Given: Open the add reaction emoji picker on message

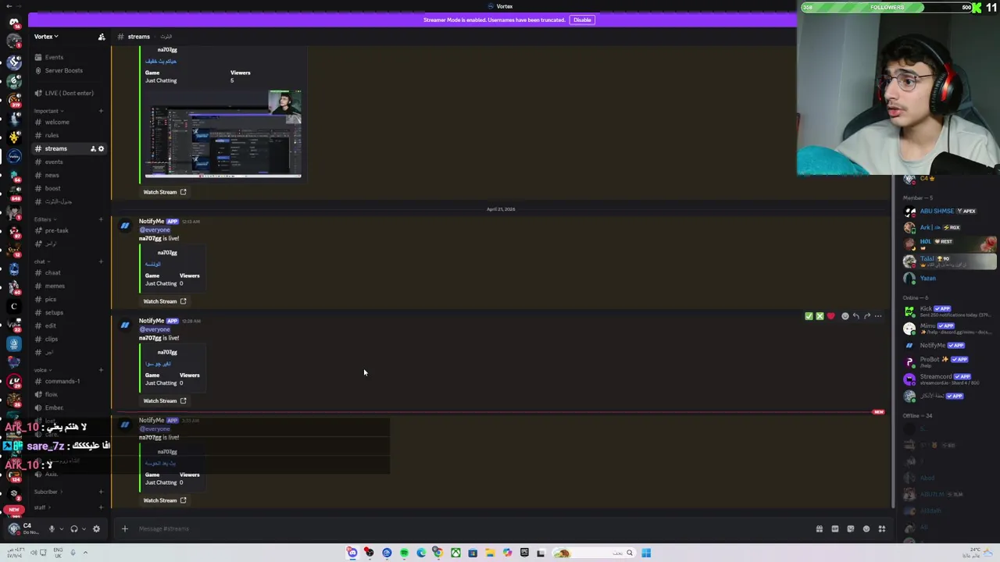Looking at the screenshot, I should [x=845, y=316].
